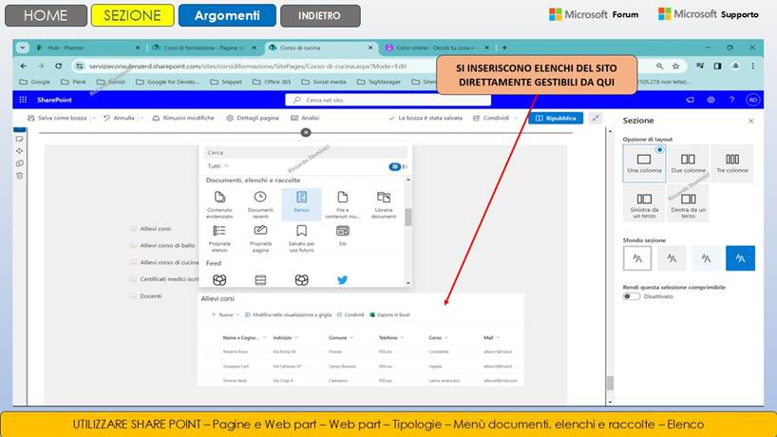Open the Comune column dropdown
Image resolution: width=777 pixels, height=437 pixels.
tap(351, 337)
